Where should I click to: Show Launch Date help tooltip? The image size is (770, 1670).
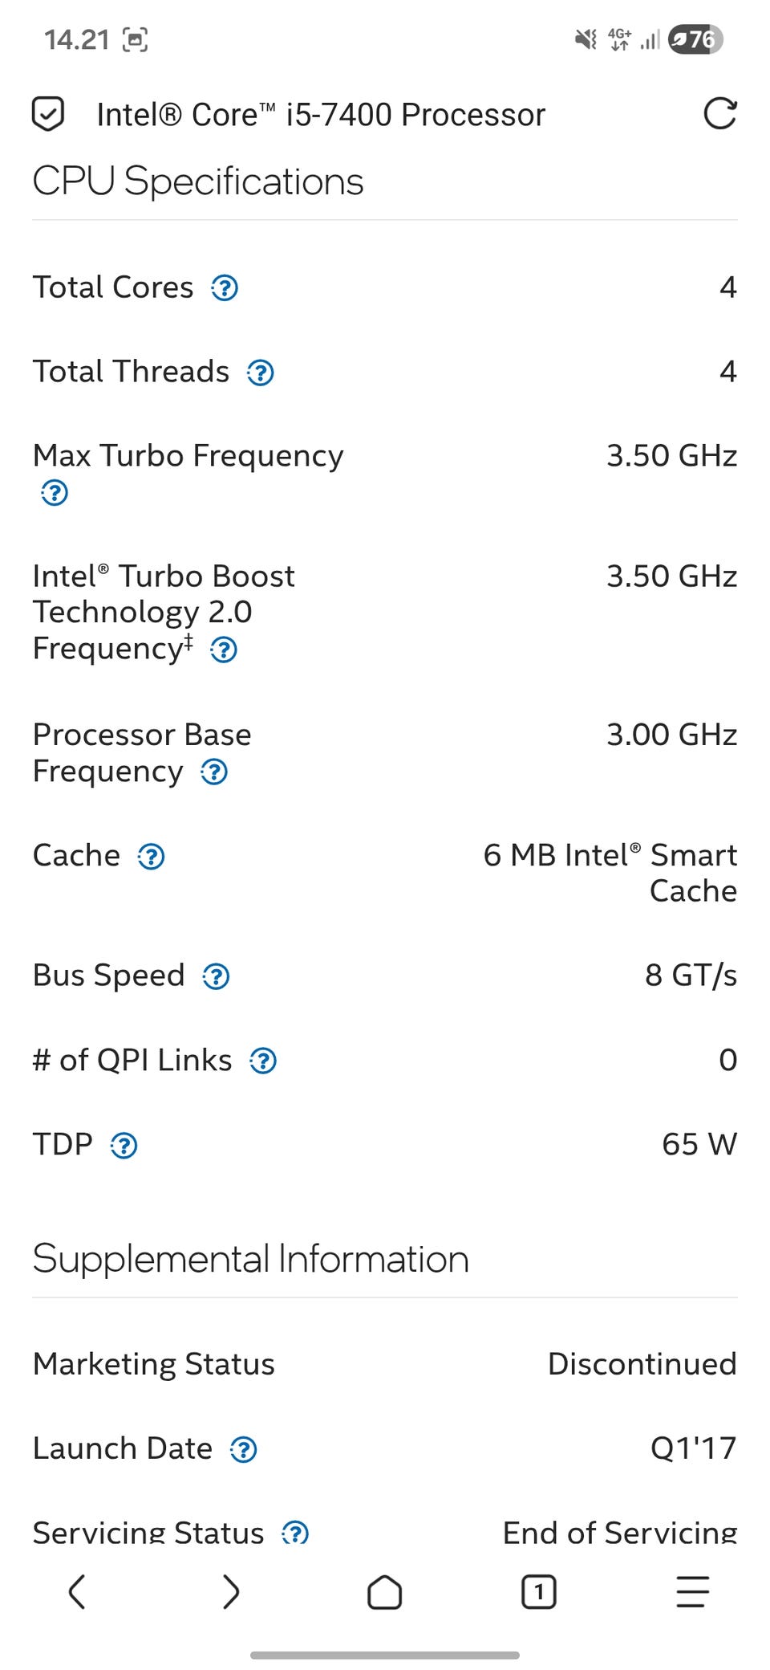point(243,1449)
